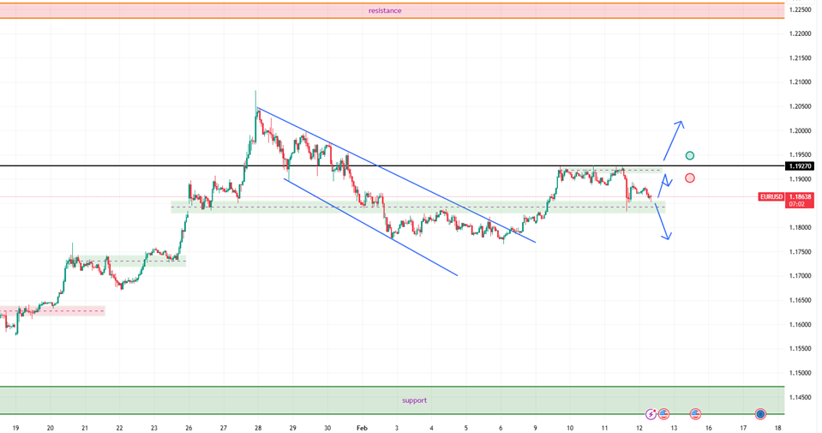Select the red circle marker on chart
The height and width of the screenshot is (433, 822).
[690, 177]
